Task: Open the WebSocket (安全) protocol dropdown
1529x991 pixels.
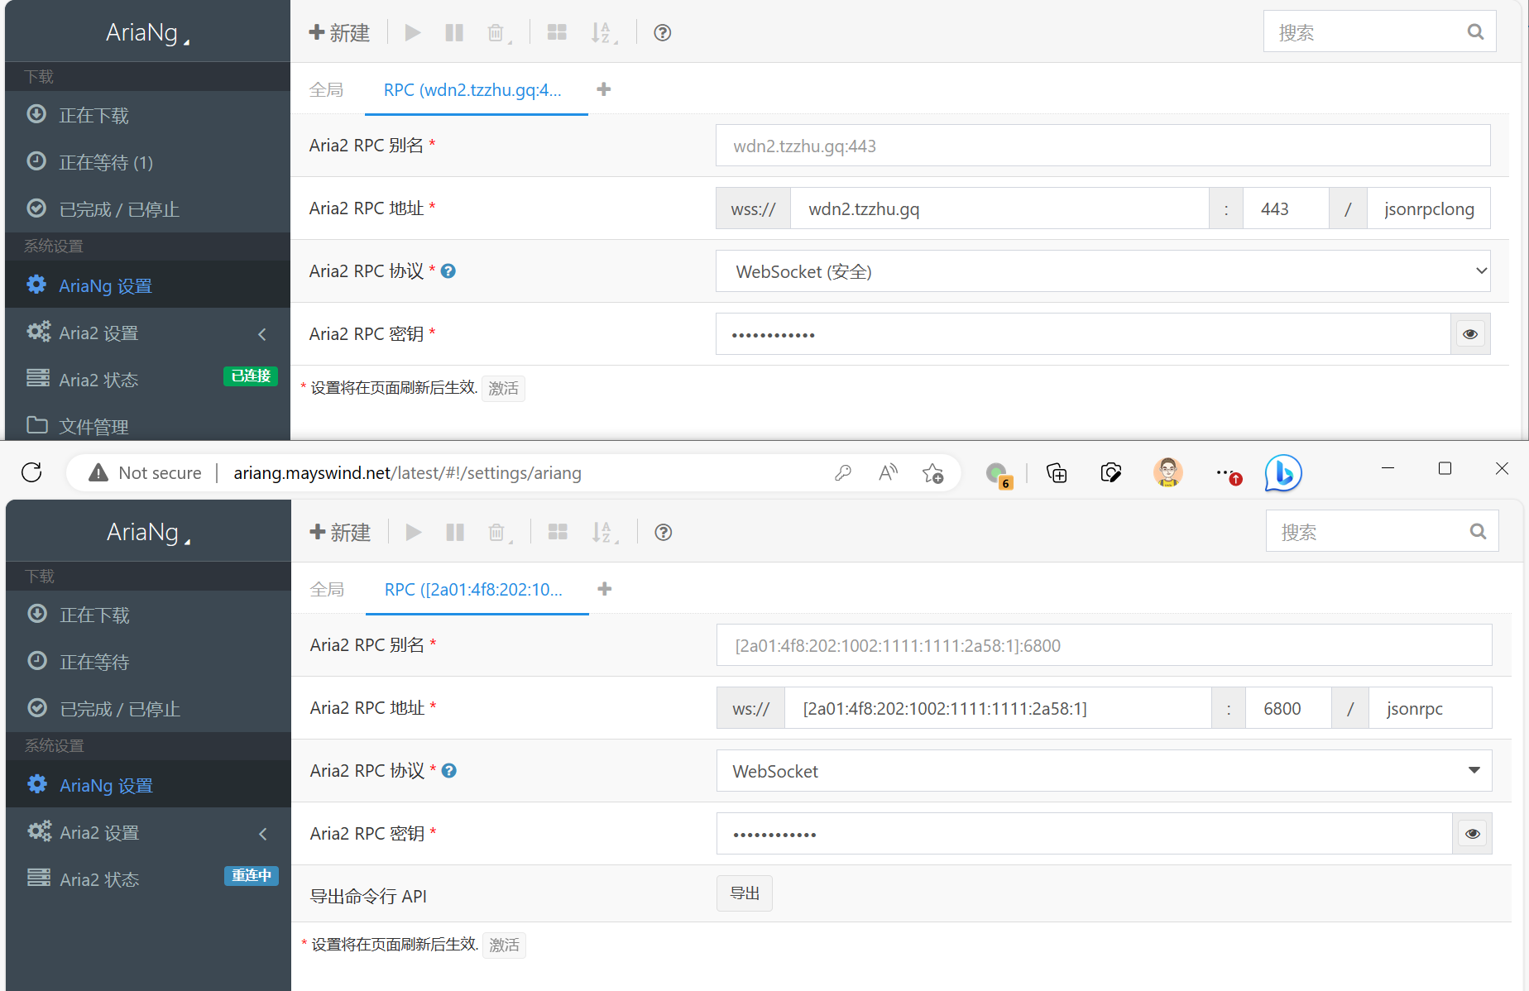Action: [x=1102, y=271]
